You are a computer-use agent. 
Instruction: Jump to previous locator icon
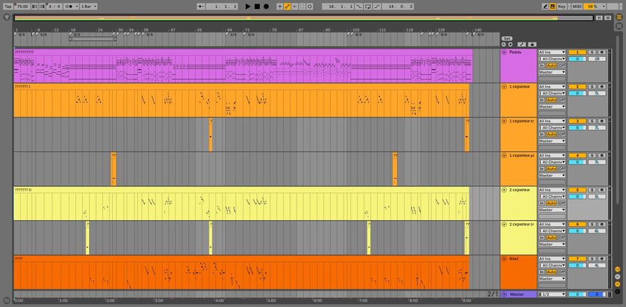504,44
